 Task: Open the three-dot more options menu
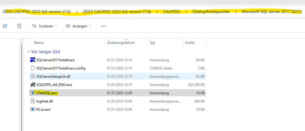coord(103,26)
